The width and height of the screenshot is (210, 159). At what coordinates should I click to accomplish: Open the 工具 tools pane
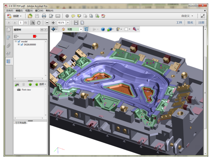[179, 22]
